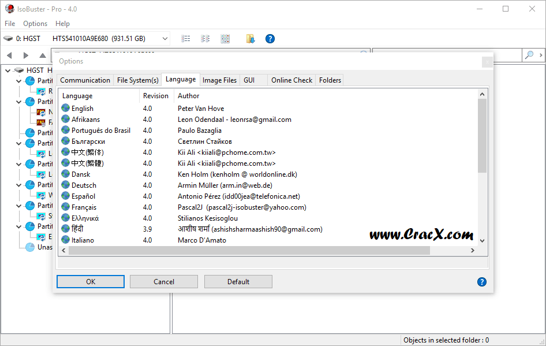
Task: Open the Options menu in menu bar
Action: pos(35,24)
